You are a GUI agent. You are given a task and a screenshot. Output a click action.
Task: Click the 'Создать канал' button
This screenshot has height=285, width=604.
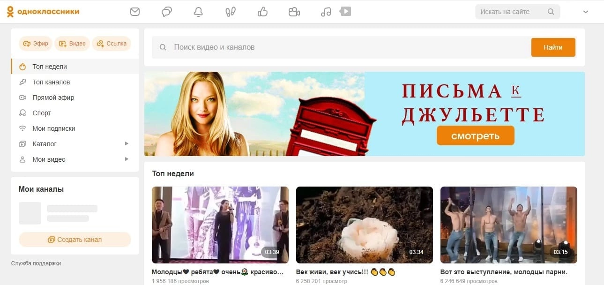75,240
